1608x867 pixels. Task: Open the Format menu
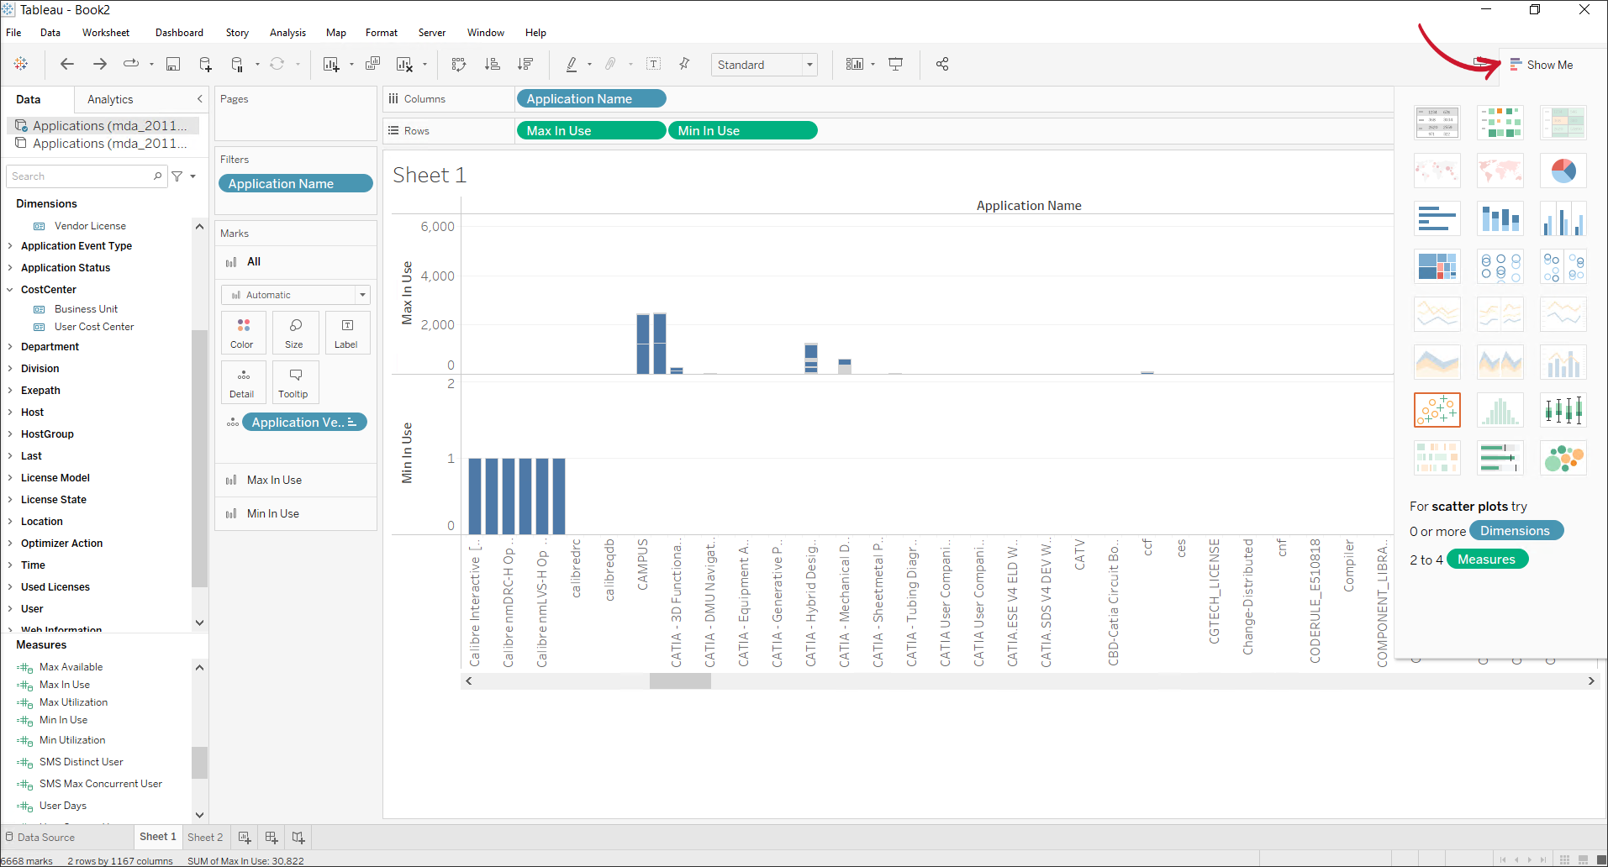[x=382, y=33]
